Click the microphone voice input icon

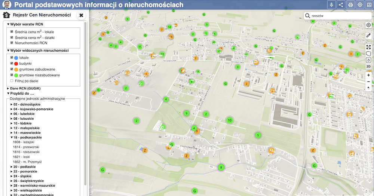coord(331,5)
